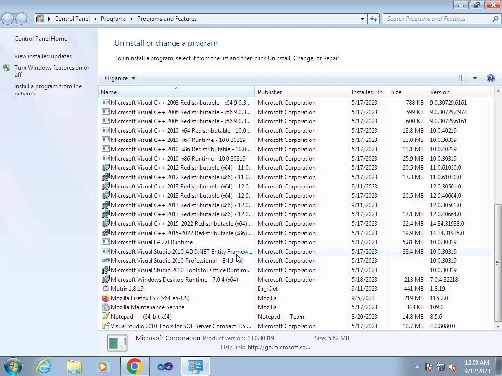Switch to Visual Studio in the taskbar
Screen dimensions: 502x376
tap(165, 366)
